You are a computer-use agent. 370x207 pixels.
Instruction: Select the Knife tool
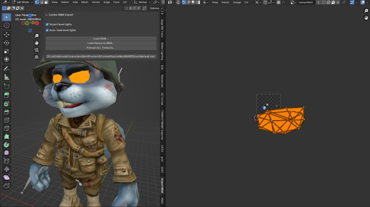6,129
